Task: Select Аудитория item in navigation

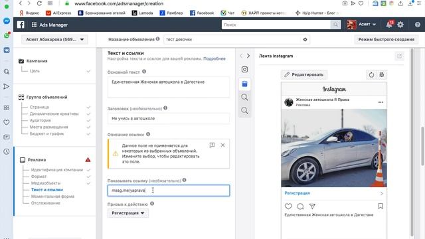Action: 40,120
